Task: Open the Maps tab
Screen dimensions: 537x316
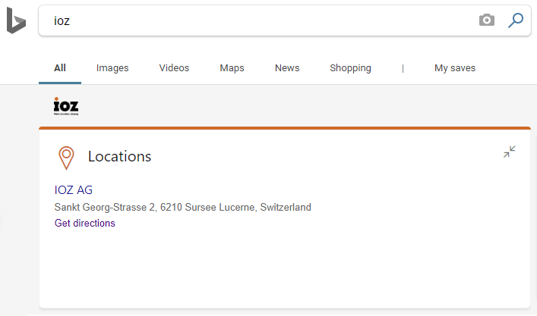Action: (232, 68)
